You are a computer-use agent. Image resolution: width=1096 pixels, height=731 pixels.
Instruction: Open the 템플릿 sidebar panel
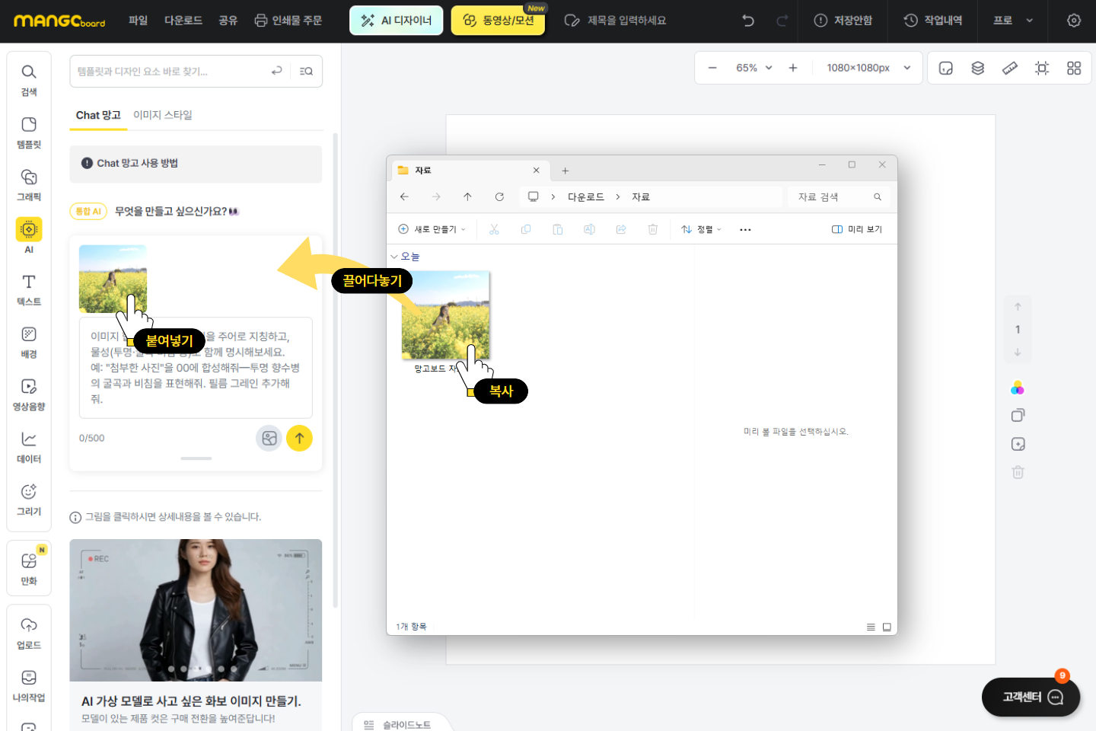(29, 132)
